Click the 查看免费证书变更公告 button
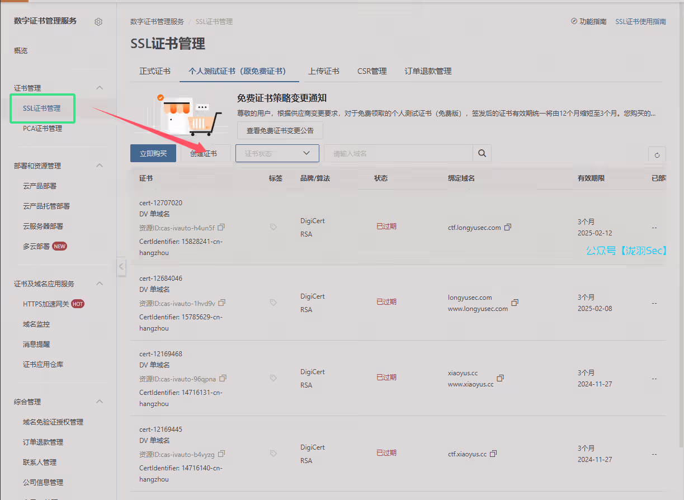Image resolution: width=684 pixels, height=500 pixels. (280, 131)
